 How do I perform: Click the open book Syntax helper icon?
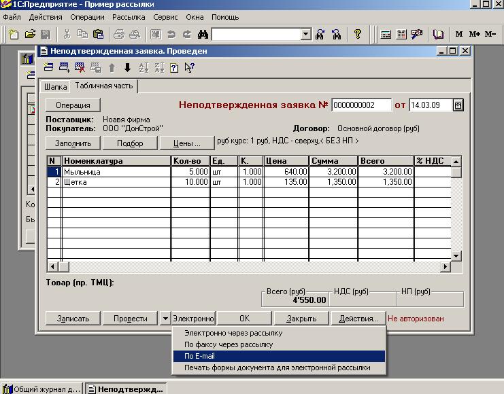(x=438, y=34)
